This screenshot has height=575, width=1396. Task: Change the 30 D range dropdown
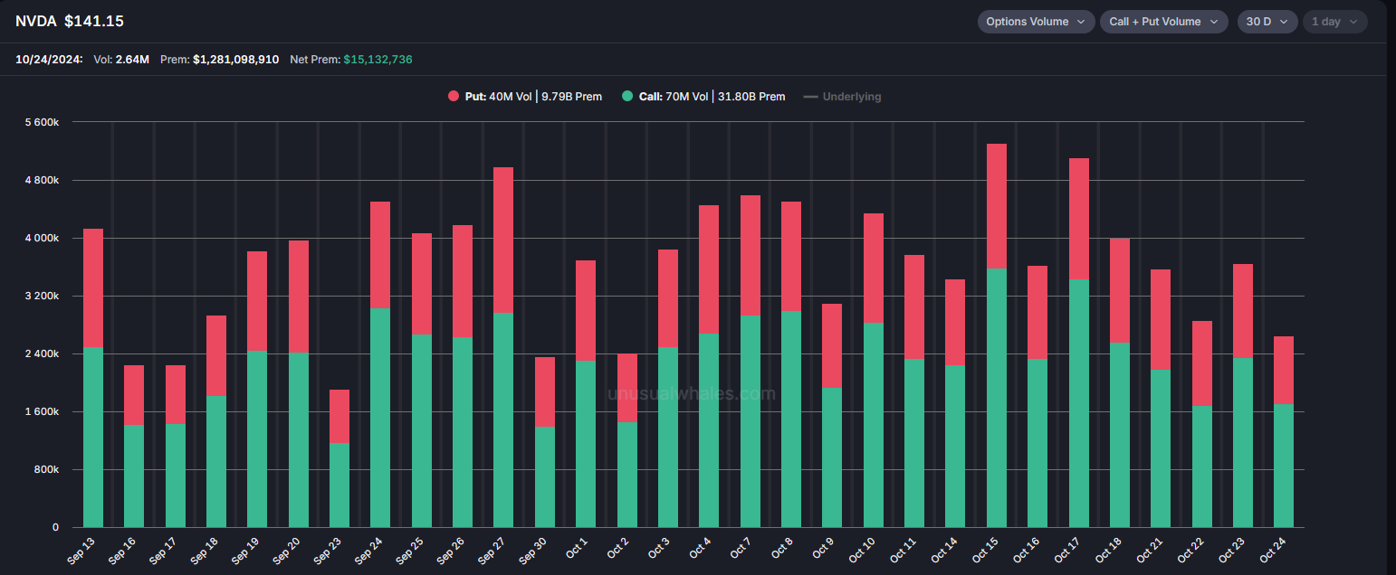pyautogui.click(x=1267, y=22)
